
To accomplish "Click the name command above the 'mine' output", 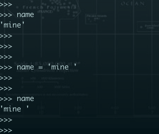I will pos(25,15).
